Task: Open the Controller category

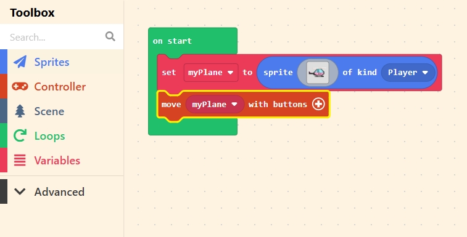Action: tap(61, 87)
